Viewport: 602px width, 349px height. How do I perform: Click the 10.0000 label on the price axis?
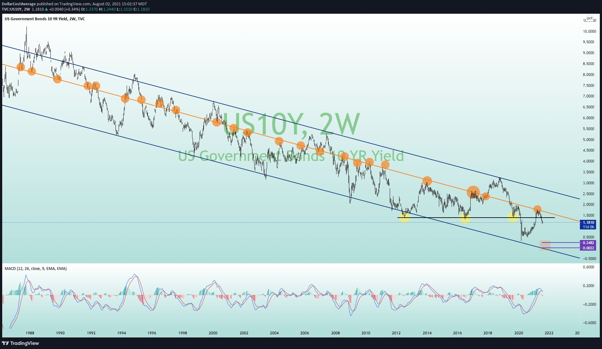[589, 31]
